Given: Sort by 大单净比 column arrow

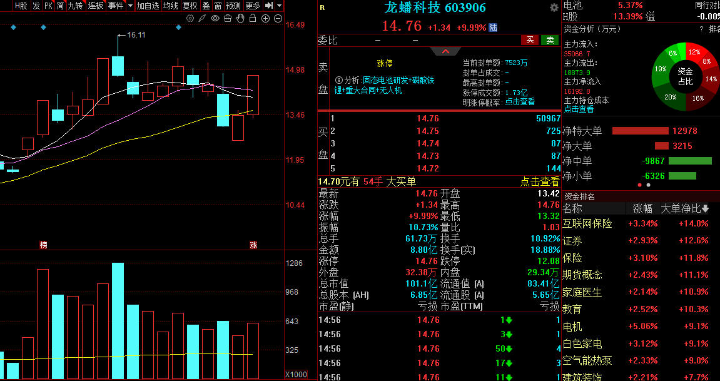Looking at the screenshot, I should pos(704,208).
